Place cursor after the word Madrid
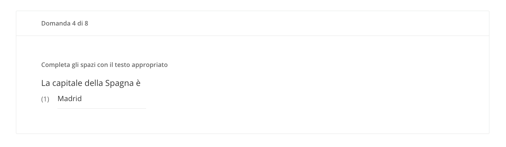The width and height of the screenshot is (506, 147). coord(82,99)
